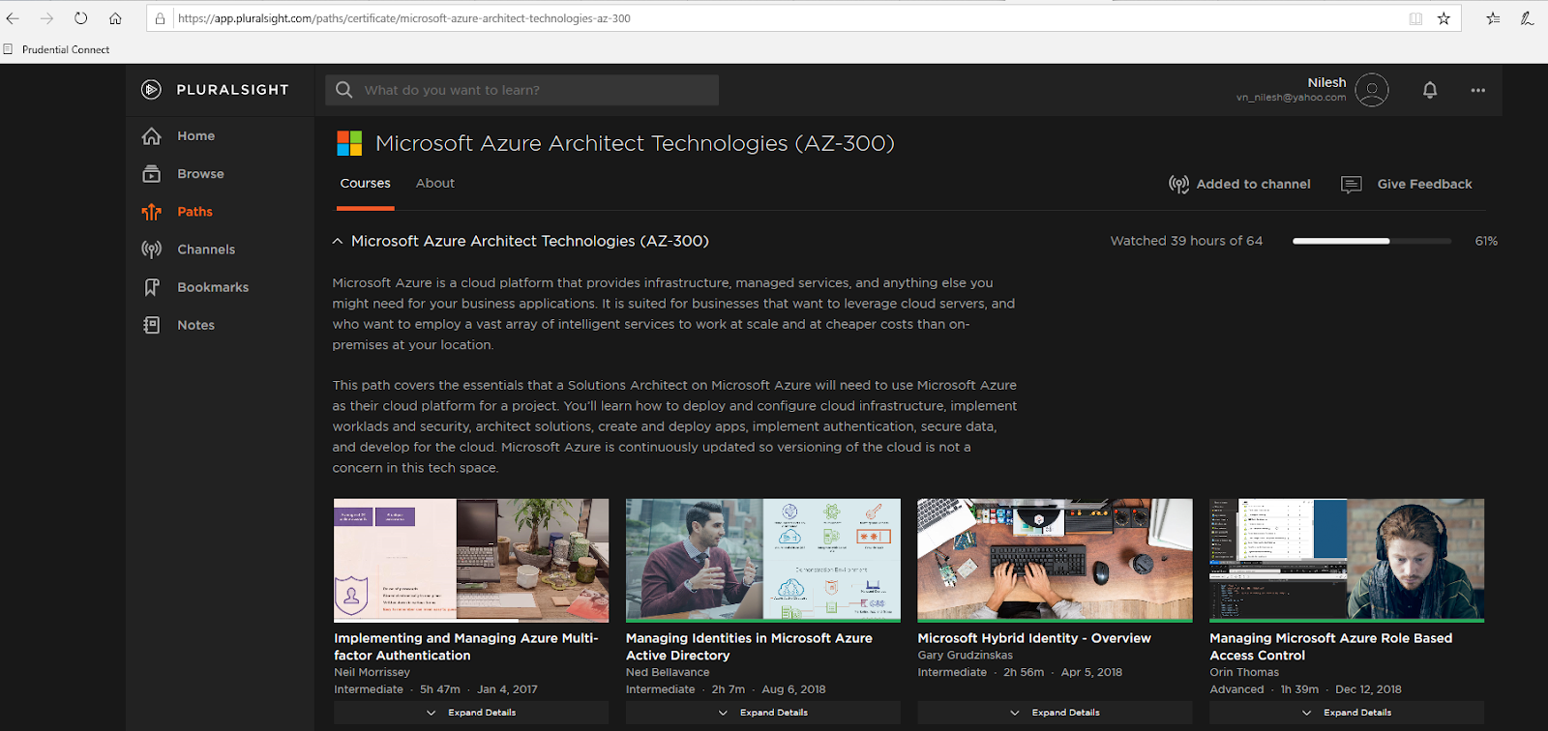
Task: Click author name Neil Morrissey
Action: [372, 672]
